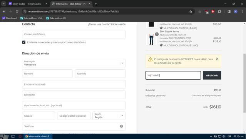246x139 pixels.
Task: Click Chrome Información Mott & Bow taskbar button
Action: coord(38,136)
